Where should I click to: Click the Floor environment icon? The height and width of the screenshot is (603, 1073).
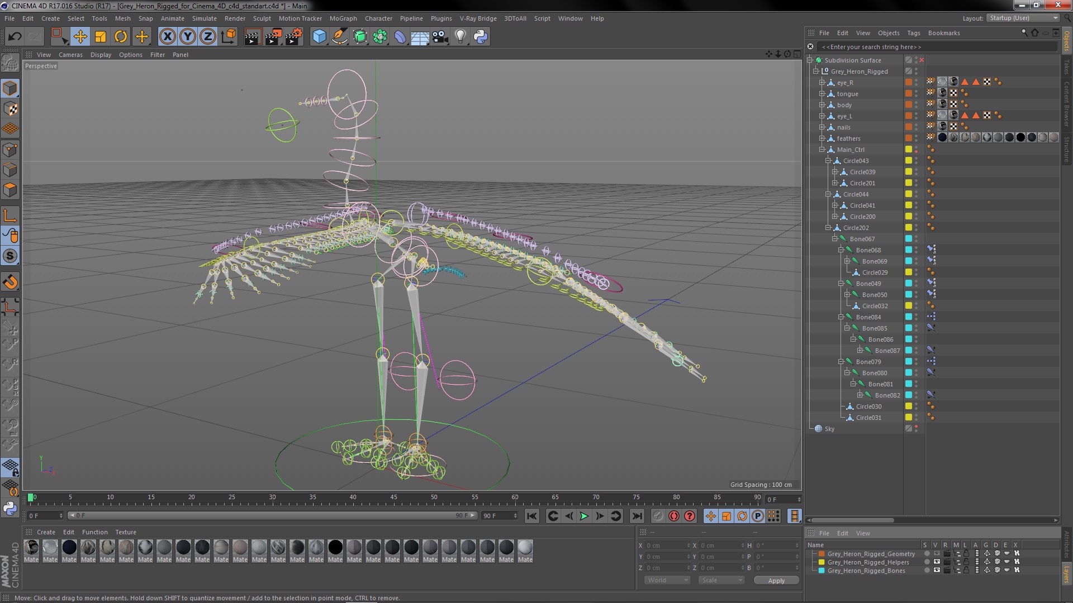coord(420,37)
